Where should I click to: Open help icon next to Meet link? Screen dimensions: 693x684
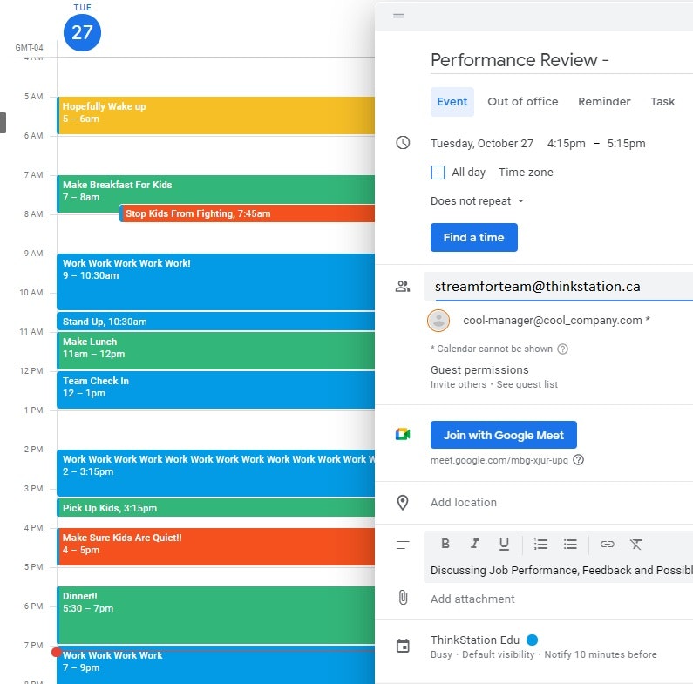[578, 460]
